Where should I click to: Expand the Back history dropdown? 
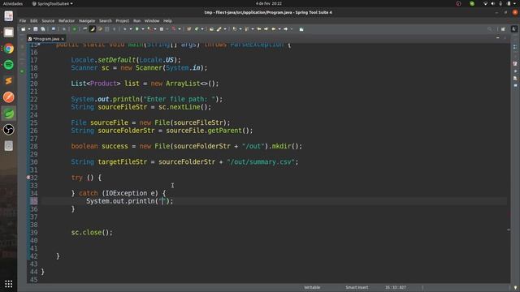pos(279,29)
